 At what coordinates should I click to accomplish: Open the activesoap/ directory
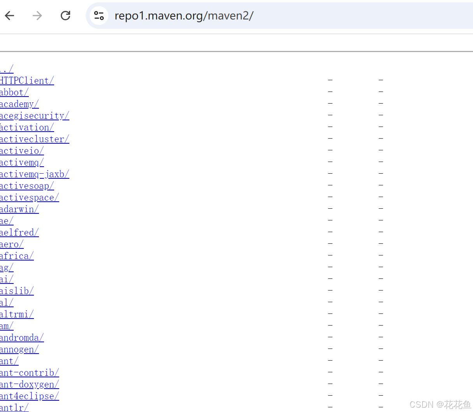point(27,186)
